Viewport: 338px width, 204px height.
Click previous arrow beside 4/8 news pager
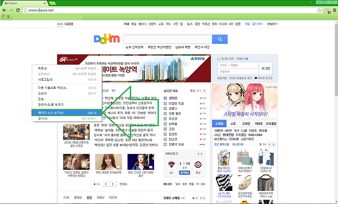tap(106, 184)
